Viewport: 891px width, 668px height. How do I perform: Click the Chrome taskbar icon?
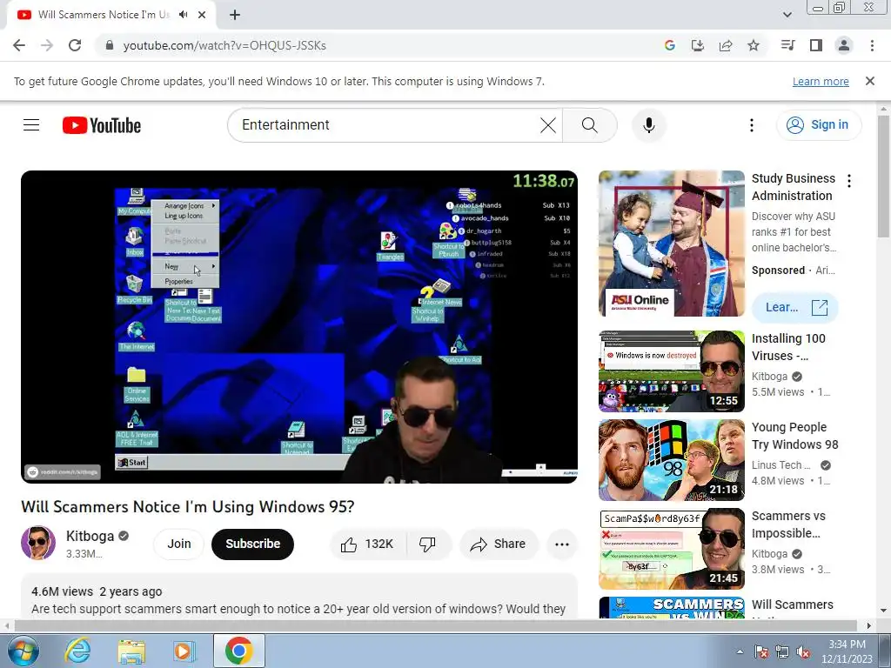click(238, 651)
